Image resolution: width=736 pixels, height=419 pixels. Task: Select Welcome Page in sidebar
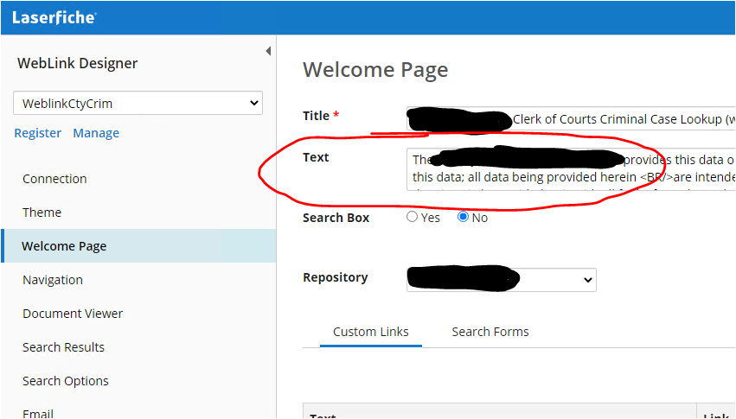pyautogui.click(x=64, y=246)
